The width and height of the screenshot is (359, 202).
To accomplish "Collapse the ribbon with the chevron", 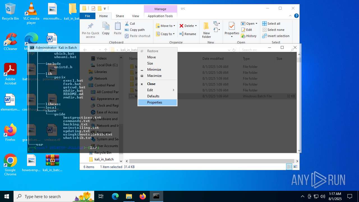I will coord(290,16).
